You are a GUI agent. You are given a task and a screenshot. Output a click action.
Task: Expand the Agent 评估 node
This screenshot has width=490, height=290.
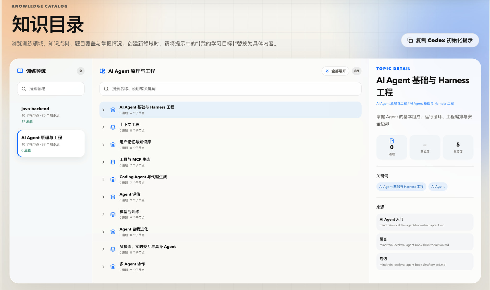coord(103,197)
